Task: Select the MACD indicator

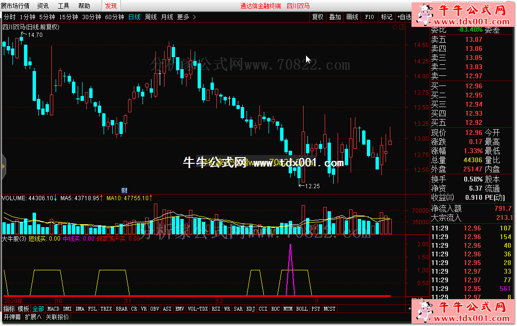Action: tap(53, 309)
